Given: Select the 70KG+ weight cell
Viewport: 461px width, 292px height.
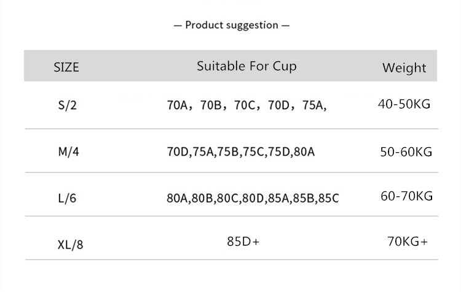Looking at the screenshot, I should click(408, 241).
